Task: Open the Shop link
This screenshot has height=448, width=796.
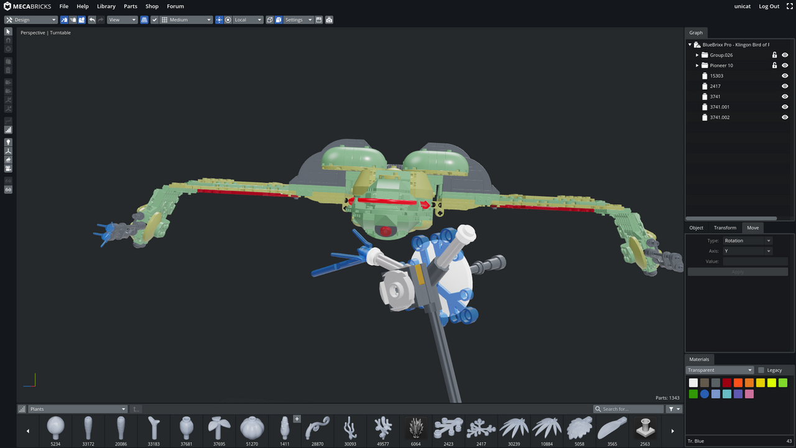Action: (x=152, y=6)
